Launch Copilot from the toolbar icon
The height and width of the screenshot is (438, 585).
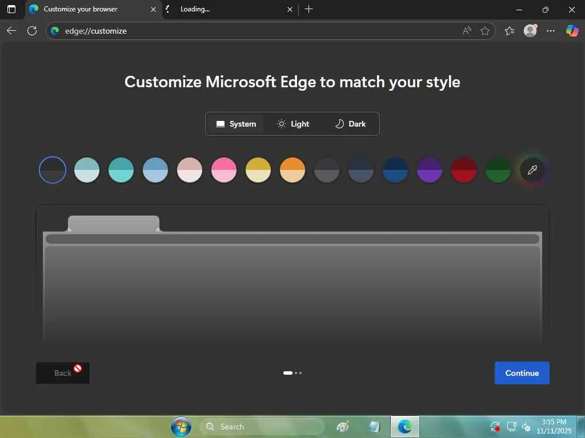[572, 31]
